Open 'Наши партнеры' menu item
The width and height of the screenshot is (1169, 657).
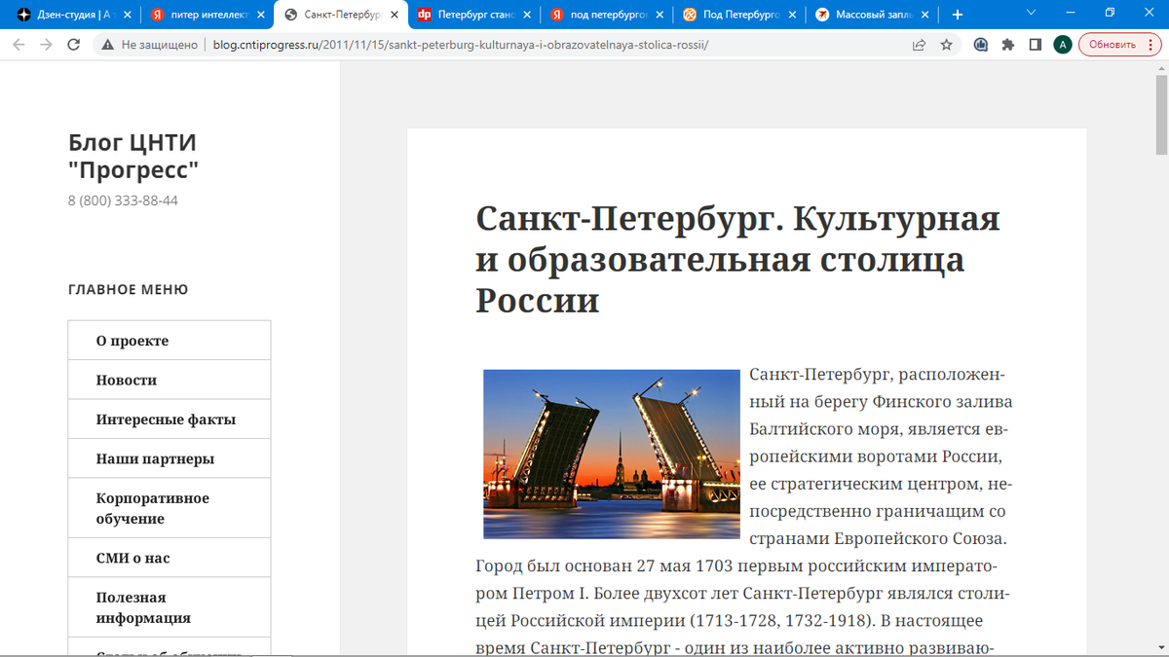(x=170, y=458)
